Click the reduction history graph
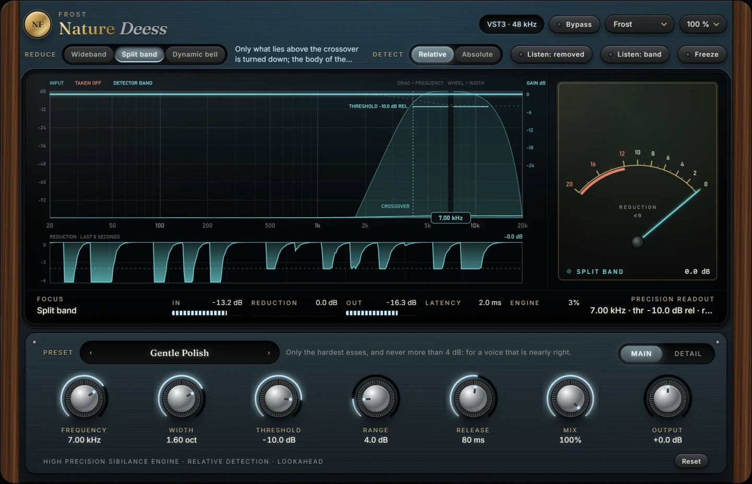 tap(286, 263)
